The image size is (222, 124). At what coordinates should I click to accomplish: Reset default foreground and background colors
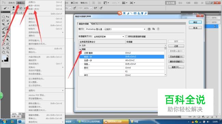2,61
